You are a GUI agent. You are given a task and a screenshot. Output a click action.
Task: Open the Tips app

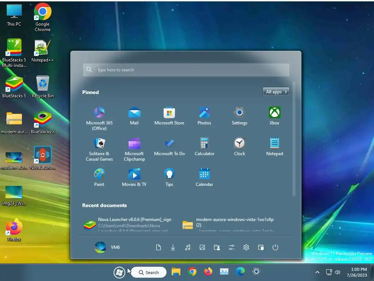169,177
